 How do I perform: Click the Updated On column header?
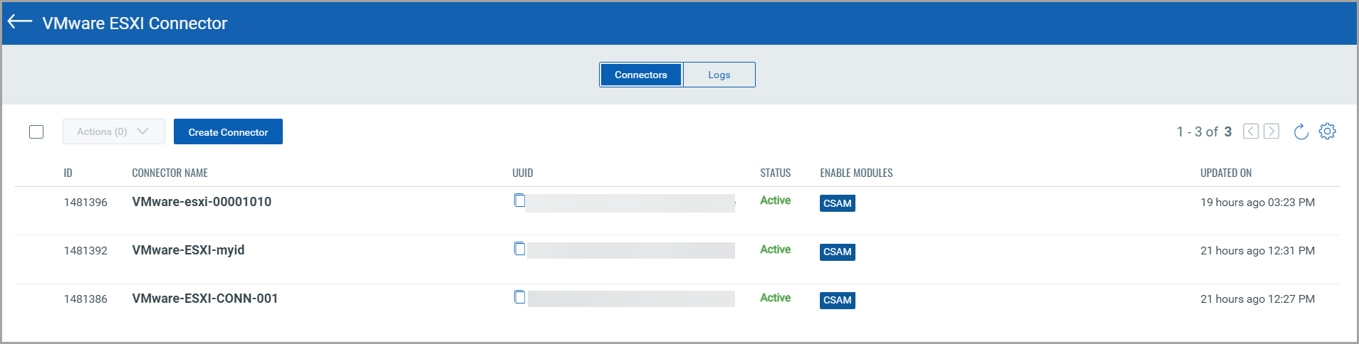point(1225,173)
